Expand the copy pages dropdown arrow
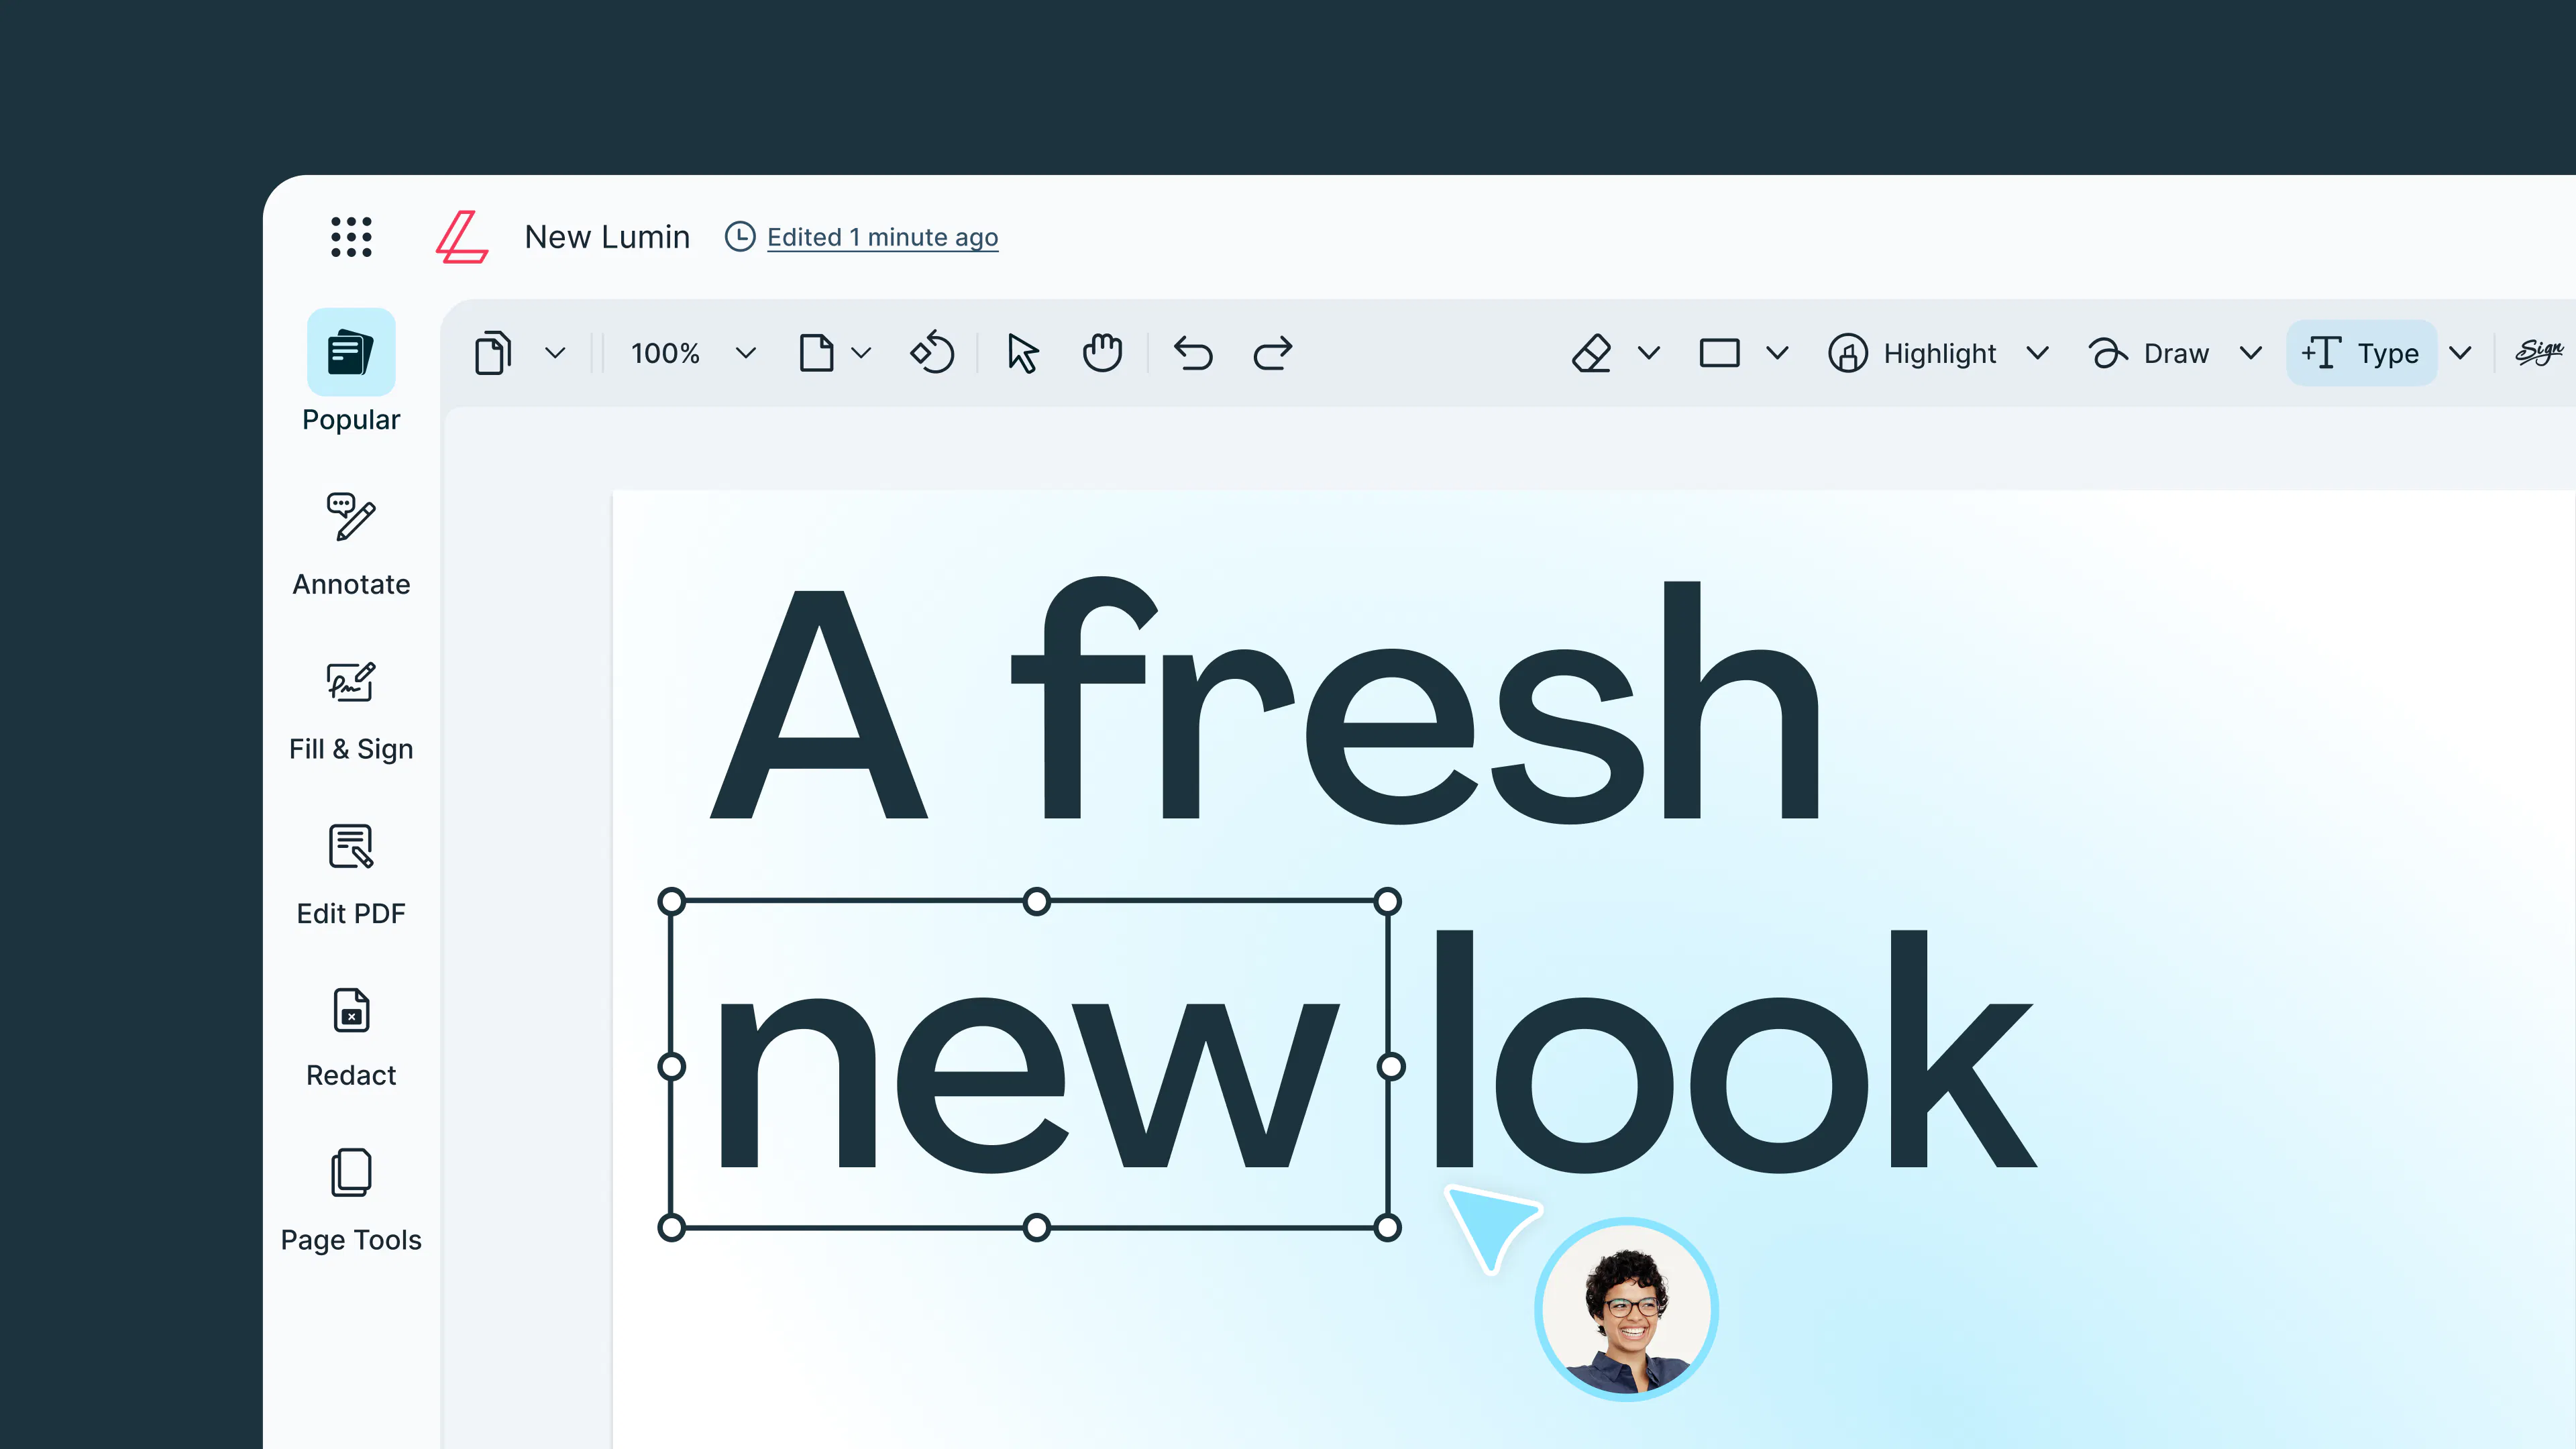This screenshot has height=1449, width=2576. coord(555,353)
